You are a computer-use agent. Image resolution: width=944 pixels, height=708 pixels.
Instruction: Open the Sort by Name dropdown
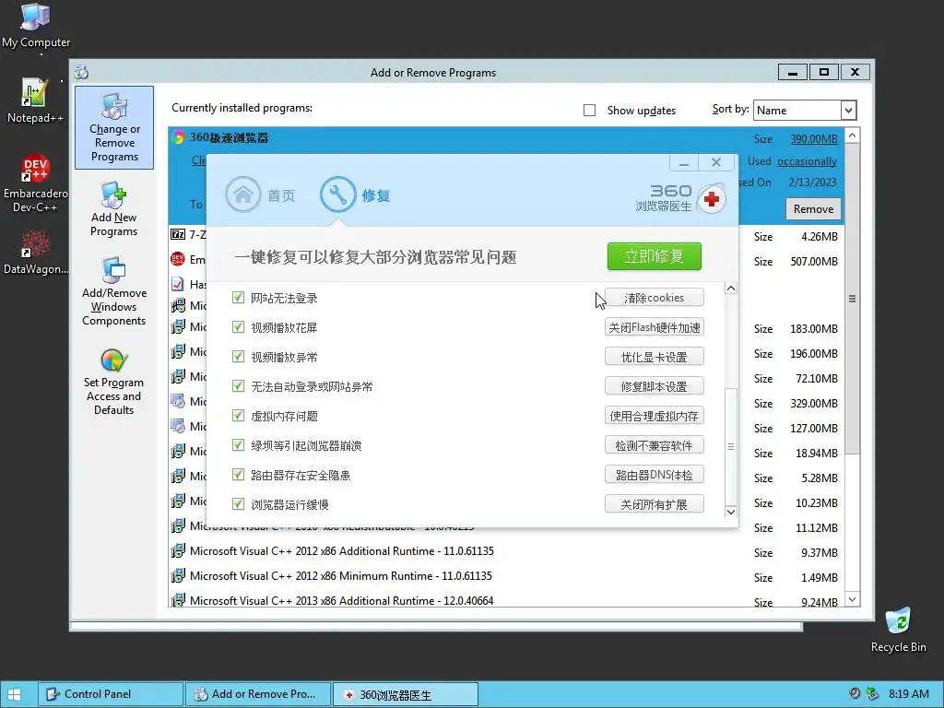[848, 111]
